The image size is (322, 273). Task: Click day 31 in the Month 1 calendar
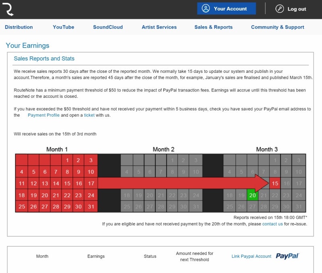tap(91, 207)
